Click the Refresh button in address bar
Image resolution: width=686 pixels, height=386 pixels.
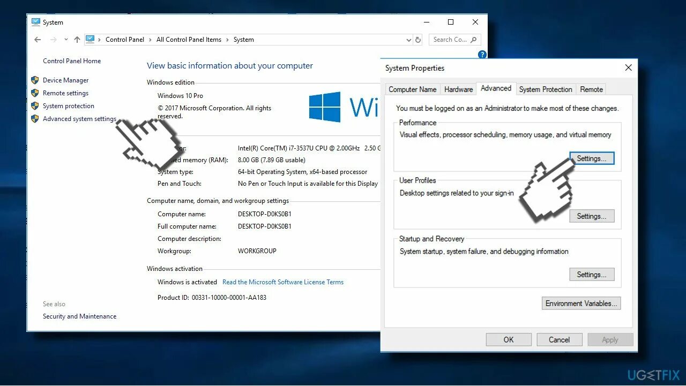tap(418, 40)
